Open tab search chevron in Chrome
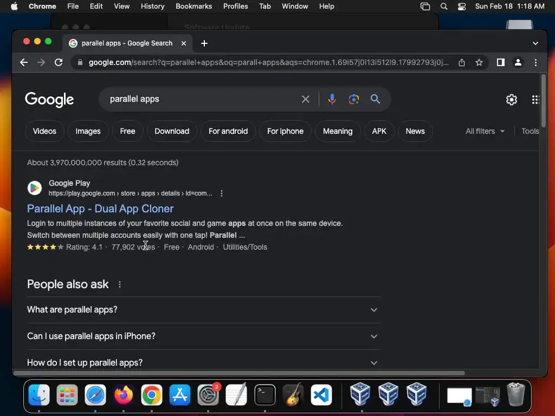Viewport: 555px width, 416px height. 535,43
